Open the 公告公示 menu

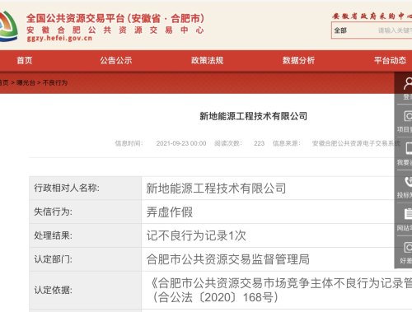click(x=116, y=60)
